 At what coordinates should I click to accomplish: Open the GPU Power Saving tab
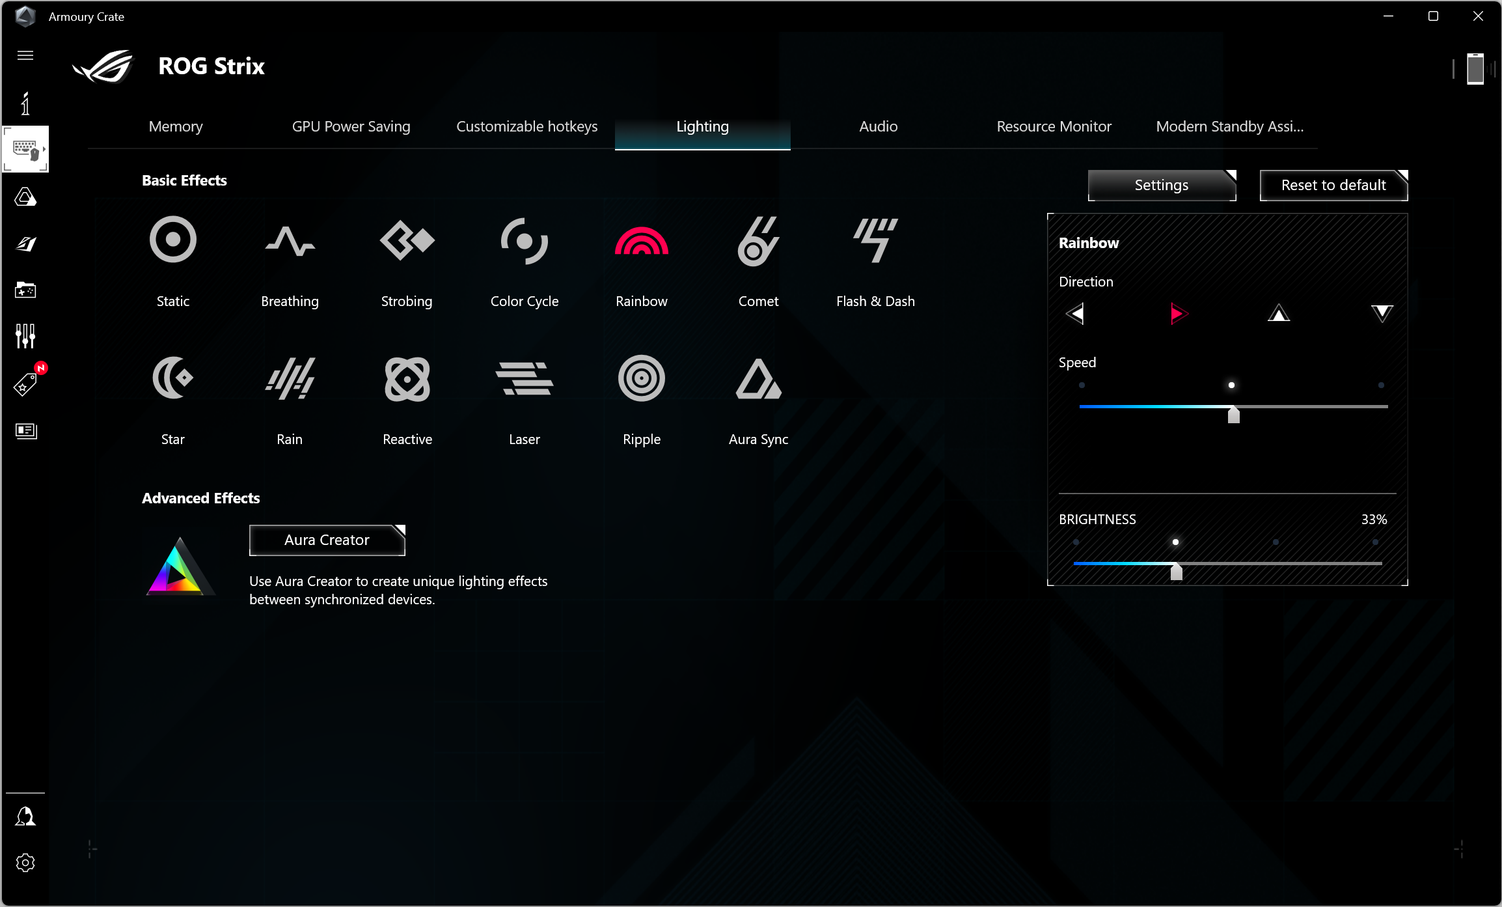click(351, 126)
